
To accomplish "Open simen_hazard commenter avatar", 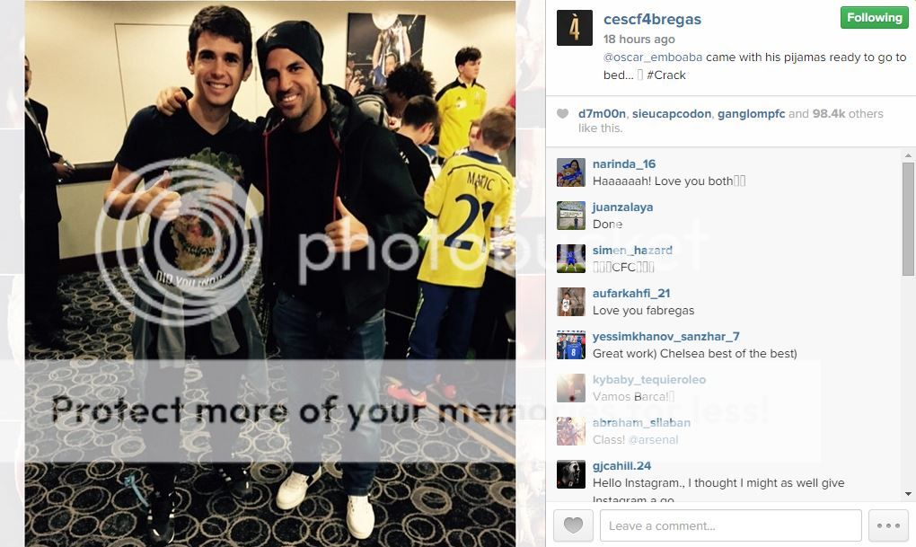I will click(x=571, y=259).
